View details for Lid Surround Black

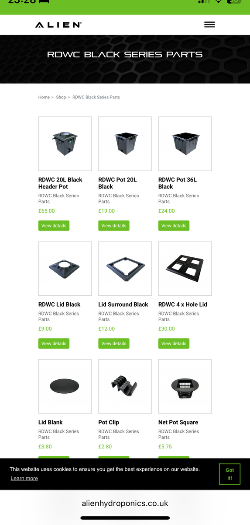point(114,343)
